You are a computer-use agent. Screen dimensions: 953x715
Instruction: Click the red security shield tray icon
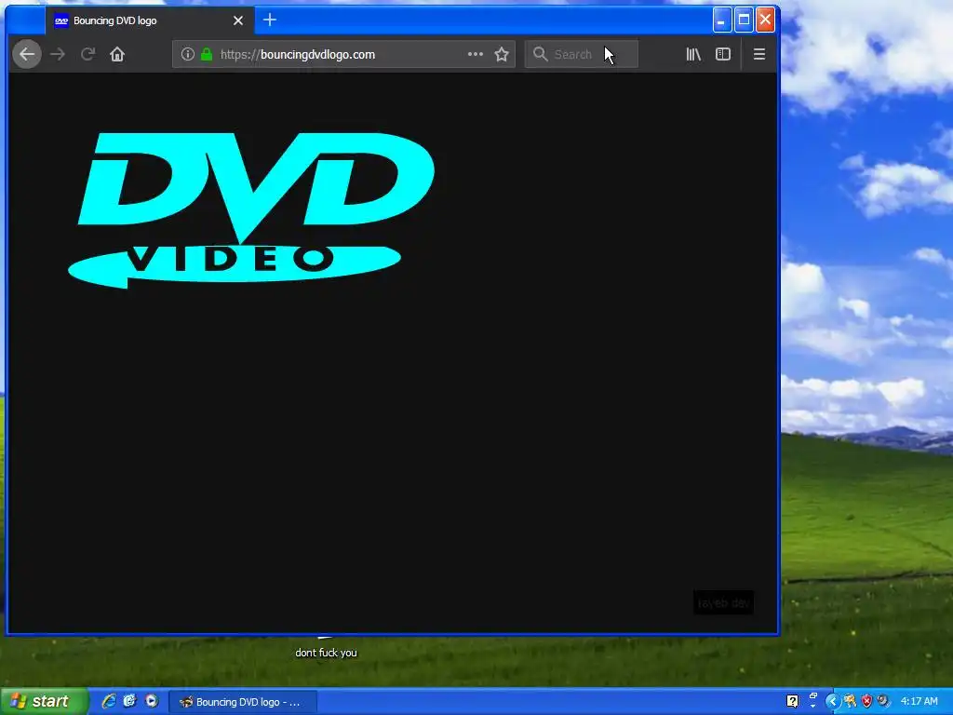coord(866,701)
